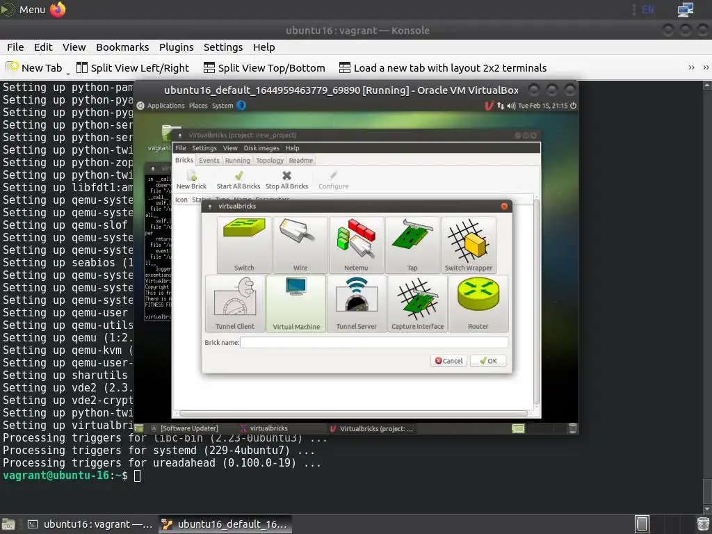Viewport: 712px width, 534px height.
Task: Select the Switch brick icon
Action: tap(244, 245)
